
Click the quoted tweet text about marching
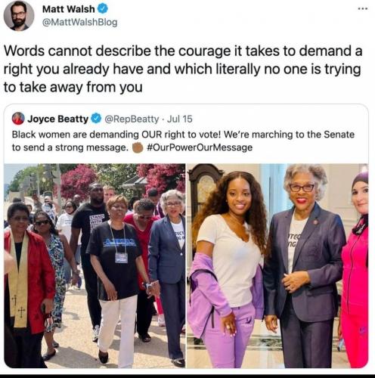pos(183,141)
